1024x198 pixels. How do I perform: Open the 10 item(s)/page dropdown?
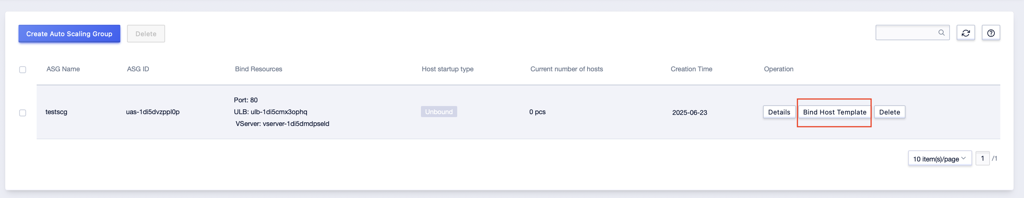[x=940, y=158]
